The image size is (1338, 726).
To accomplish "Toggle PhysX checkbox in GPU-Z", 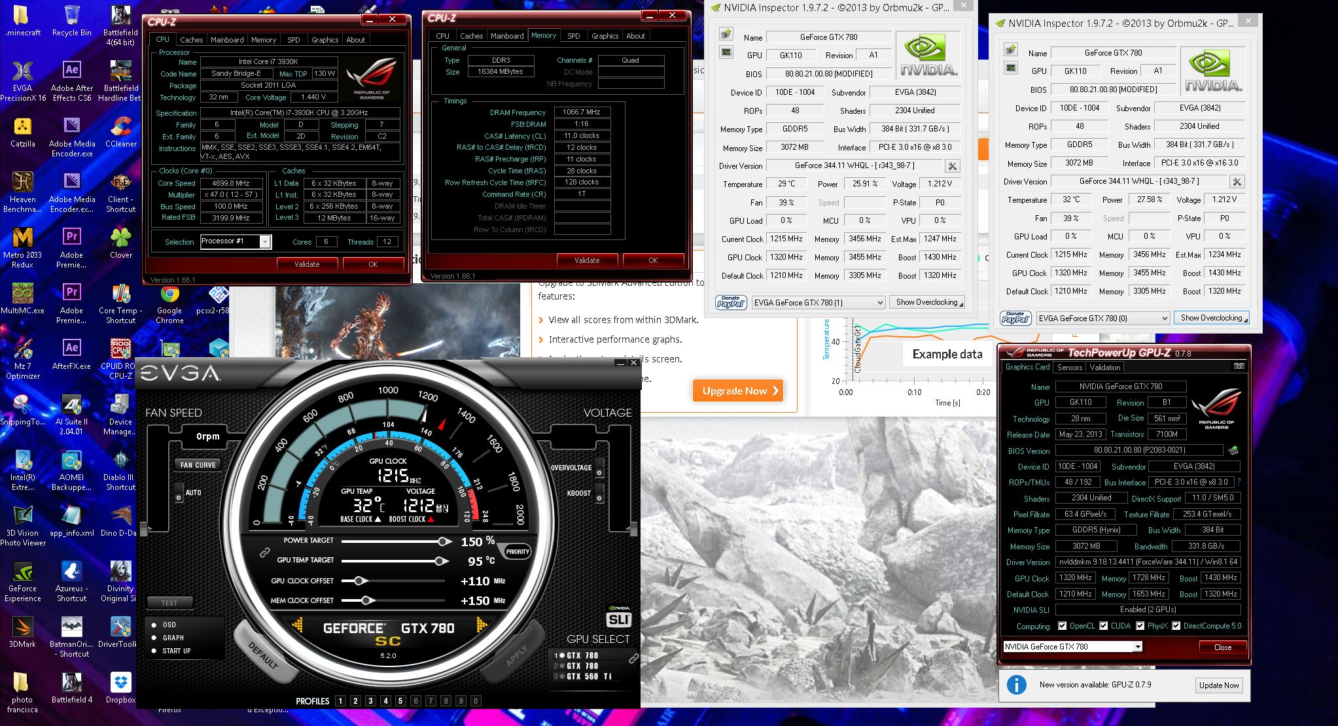I will (x=1140, y=626).
